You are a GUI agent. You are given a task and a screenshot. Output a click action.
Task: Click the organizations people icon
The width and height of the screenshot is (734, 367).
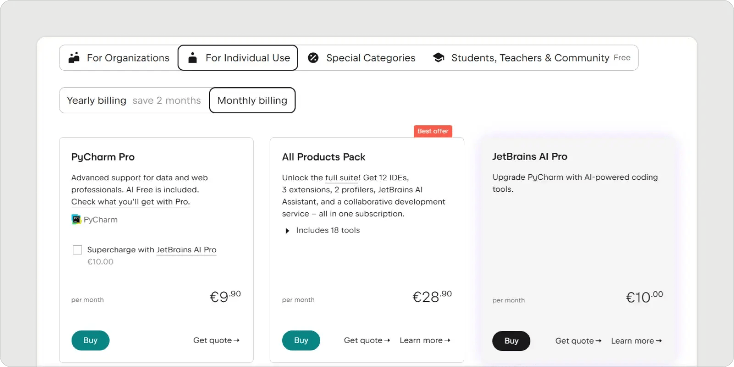74,58
